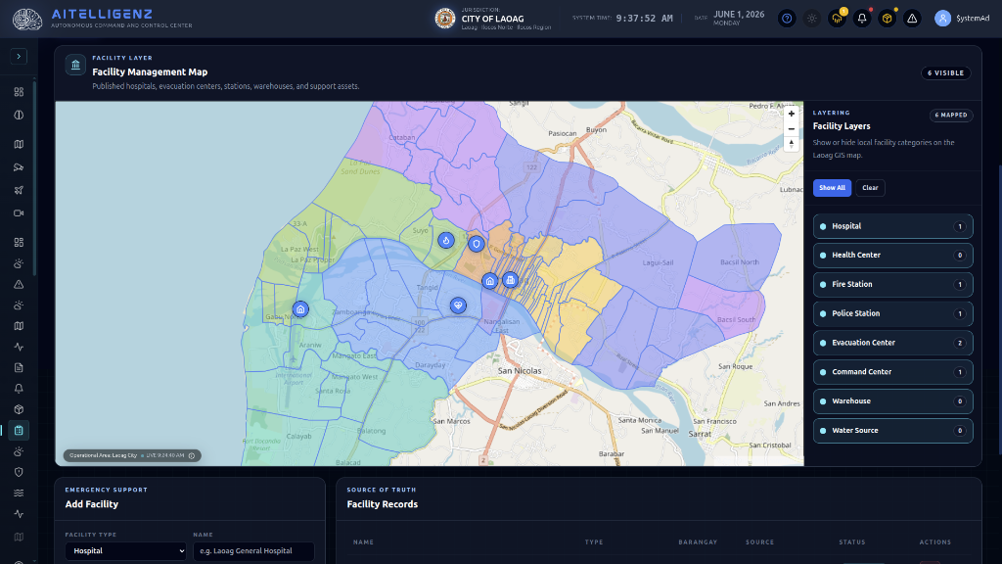Reset map bearing with the compass button
The image size is (1002, 564).
(x=791, y=144)
